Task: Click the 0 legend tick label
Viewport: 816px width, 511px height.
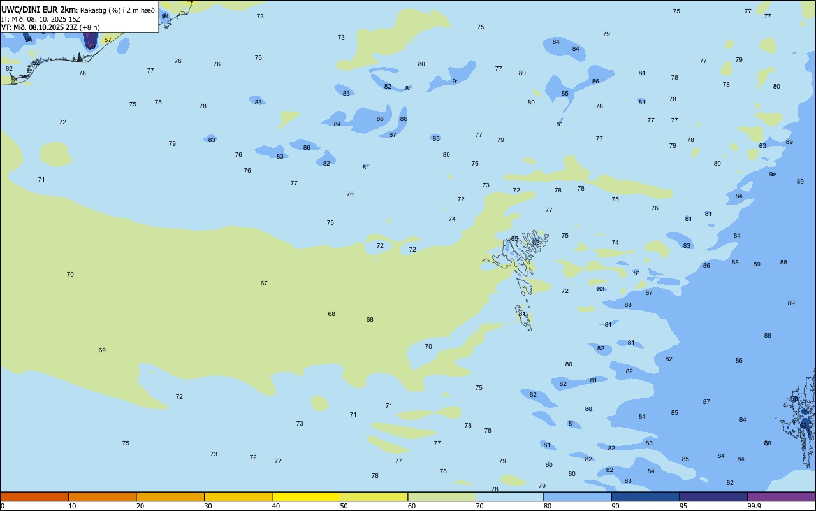Action: [x=3, y=506]
